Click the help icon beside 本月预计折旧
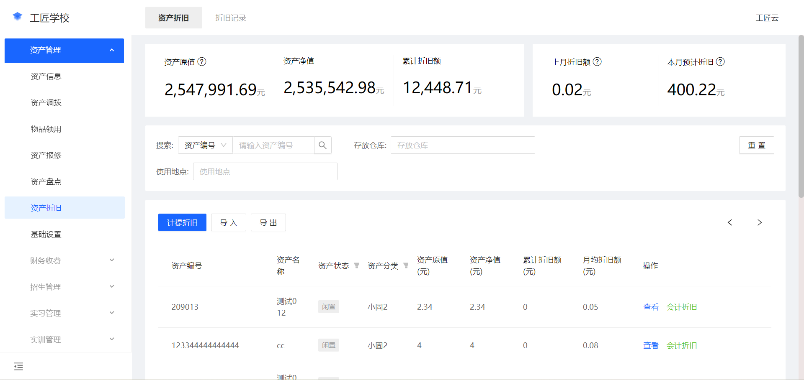 [x=721, y=62]
